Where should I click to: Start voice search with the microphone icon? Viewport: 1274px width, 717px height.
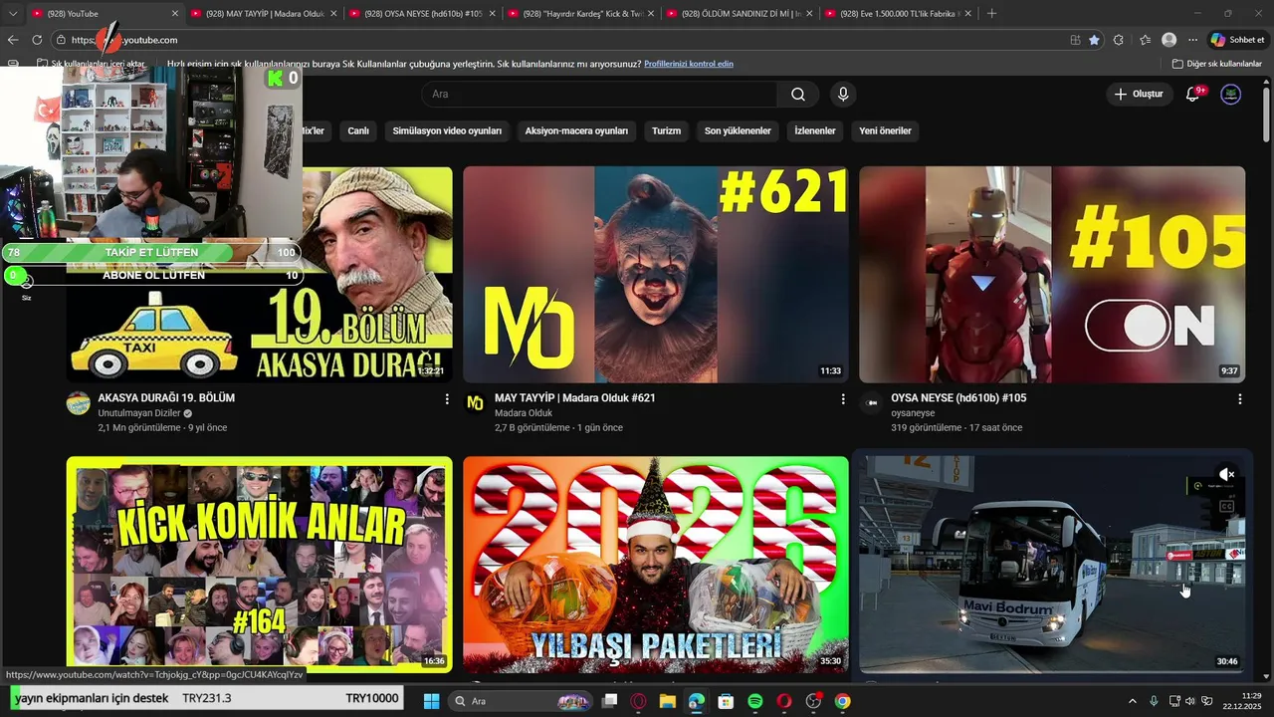point(843,94)
